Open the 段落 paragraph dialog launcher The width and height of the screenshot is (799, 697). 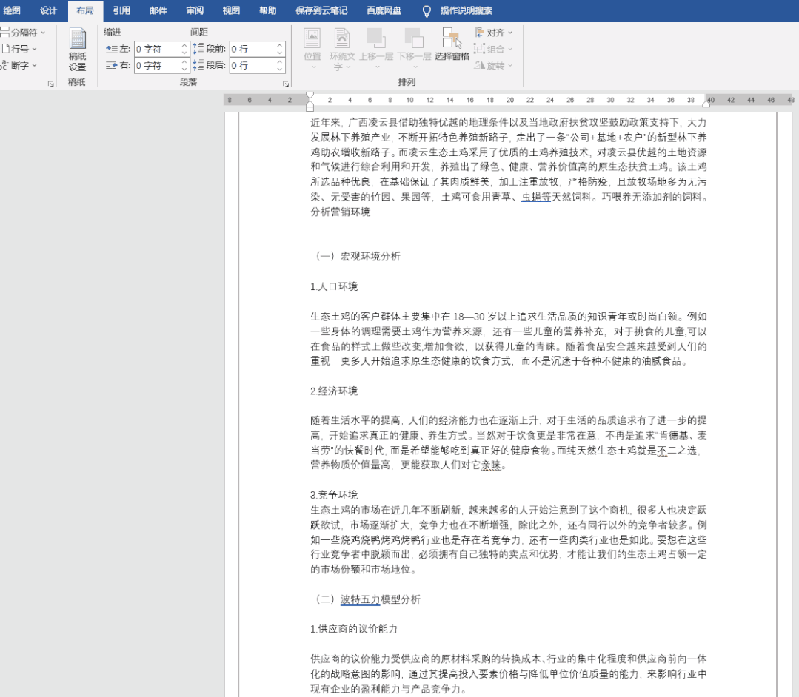pyautogui.click(x=286, y=84)
